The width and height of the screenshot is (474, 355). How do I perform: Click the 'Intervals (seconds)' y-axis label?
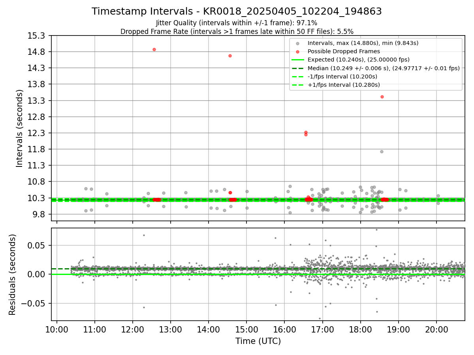pos(20,128)
